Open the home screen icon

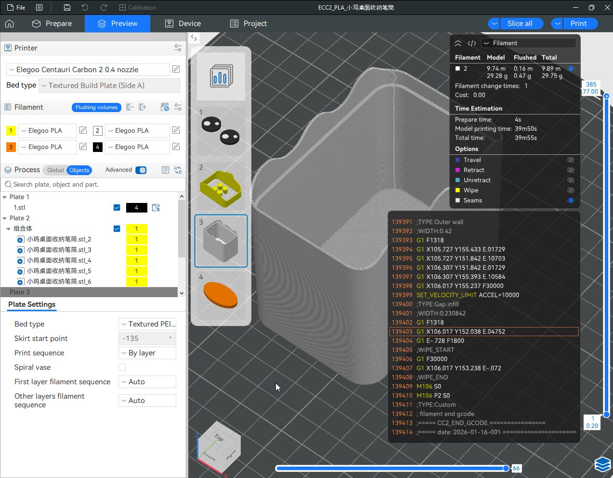click(x=9, y=24)
